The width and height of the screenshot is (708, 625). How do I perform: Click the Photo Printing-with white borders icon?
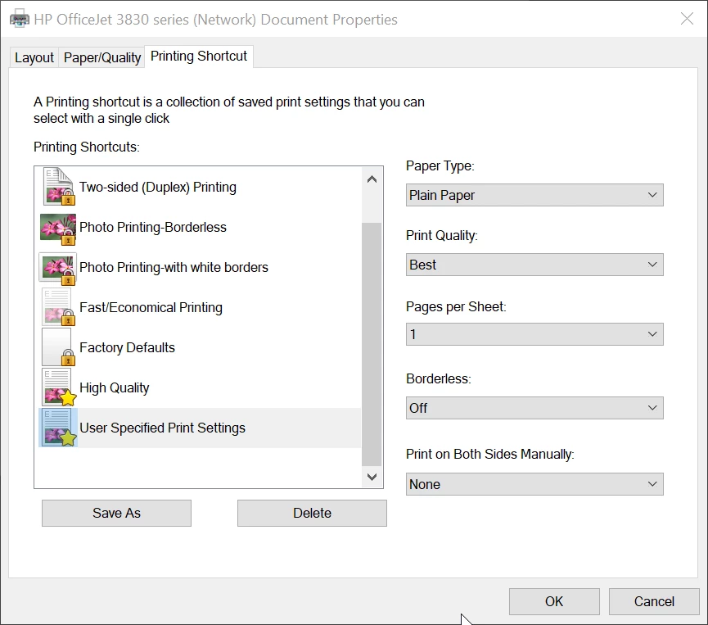tap(58, 269)
